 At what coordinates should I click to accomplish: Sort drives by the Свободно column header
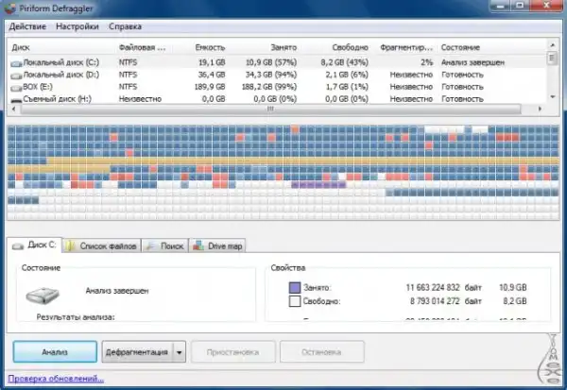(x=351, y=46)
